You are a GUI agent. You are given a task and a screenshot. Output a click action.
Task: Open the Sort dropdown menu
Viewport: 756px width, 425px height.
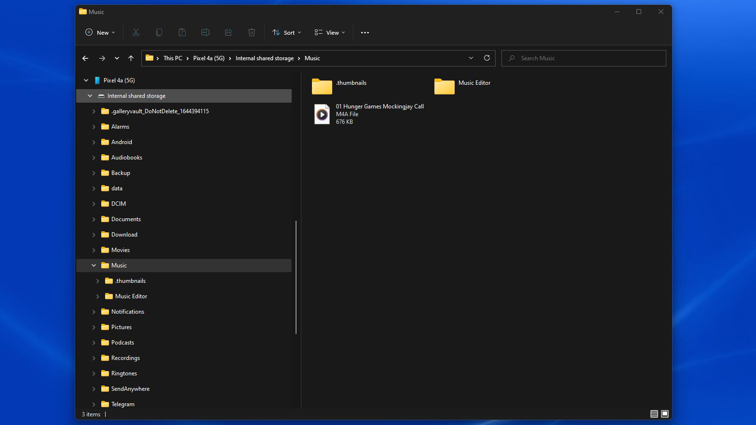pos(287,32)
